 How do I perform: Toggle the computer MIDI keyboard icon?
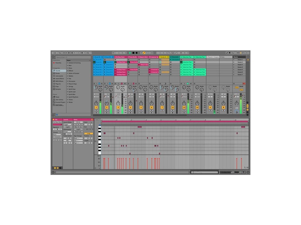pyautogui.click(x=229, y=53)
